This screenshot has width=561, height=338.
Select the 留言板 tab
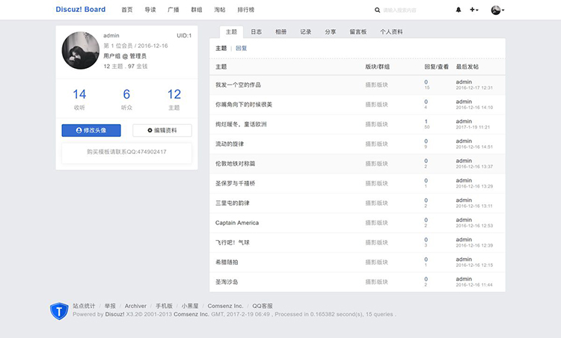pos(358,32)
